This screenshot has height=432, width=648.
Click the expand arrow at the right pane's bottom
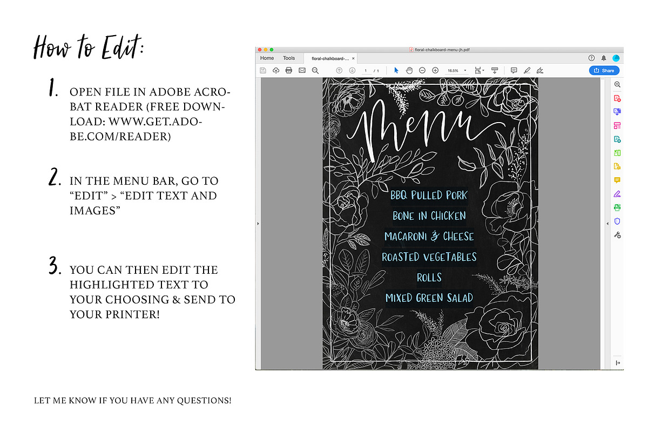(617, 363)
